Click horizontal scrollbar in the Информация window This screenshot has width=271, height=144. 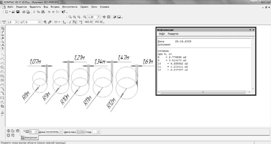pos(203,92)
